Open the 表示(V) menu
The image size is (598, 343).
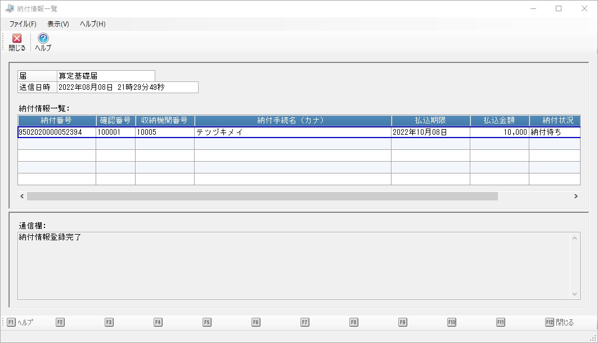[58, 24]
